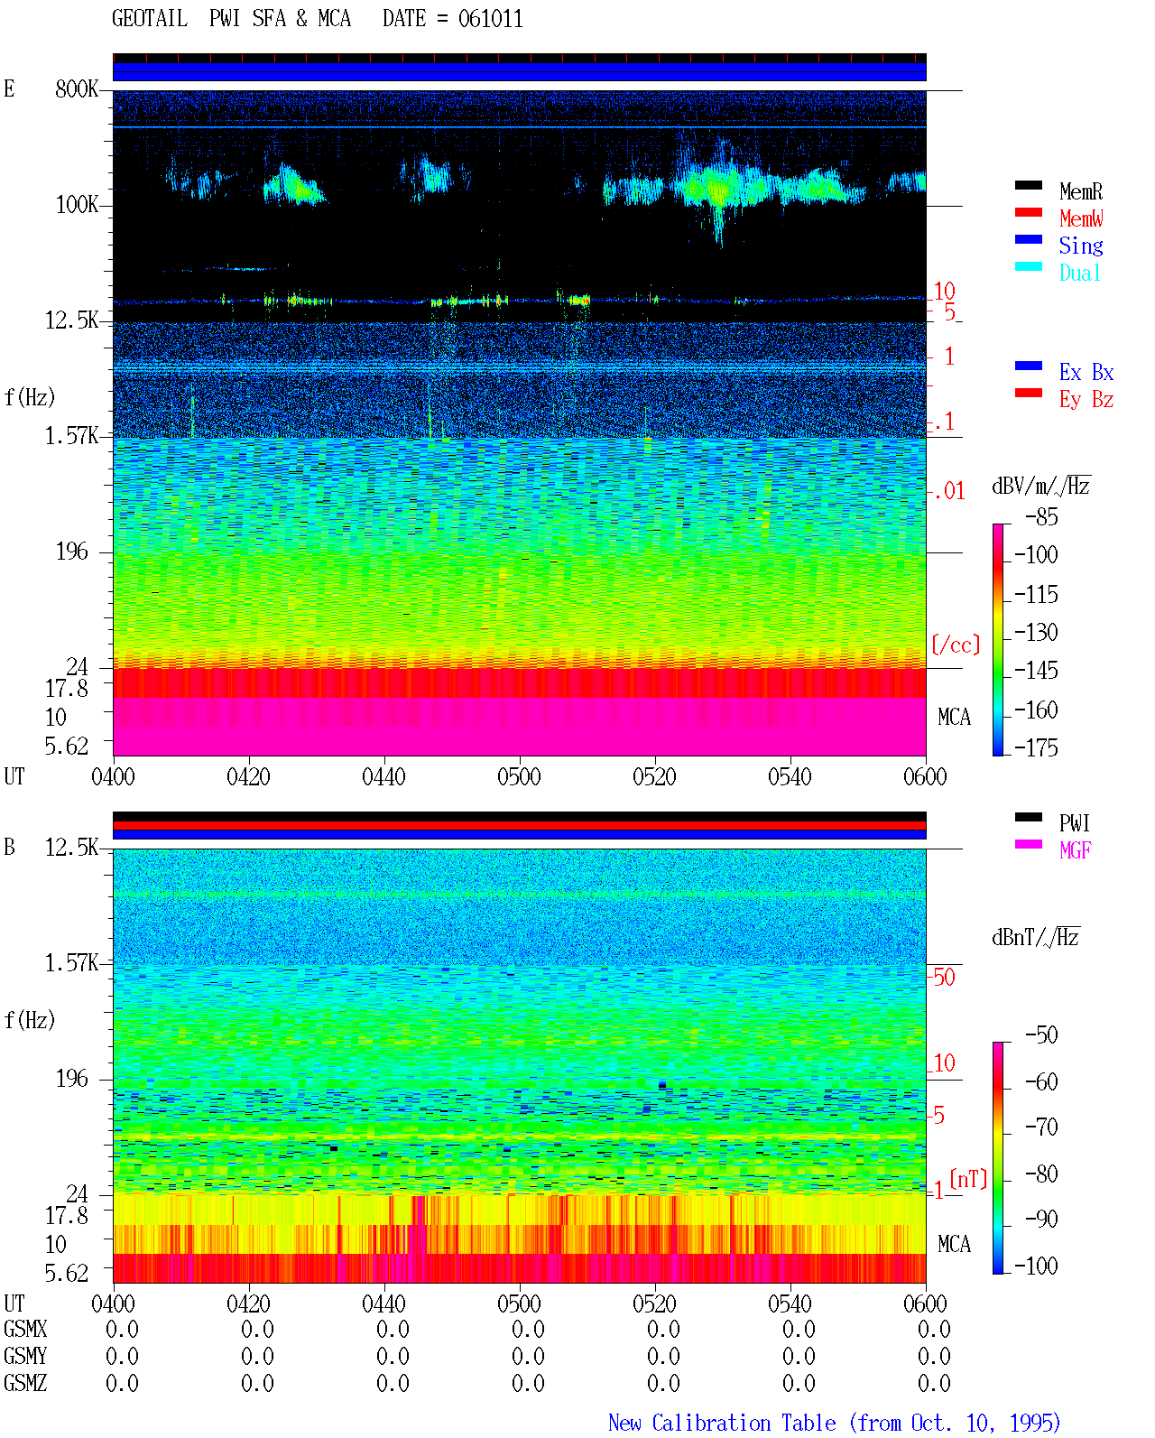Click the magenta MCA band of the E spectrogram
This screenshot has width=1155, height=1438.
[x=520, y=727]
